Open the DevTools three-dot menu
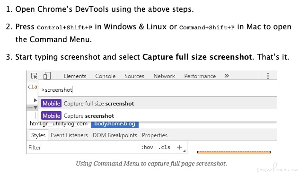 268,76
